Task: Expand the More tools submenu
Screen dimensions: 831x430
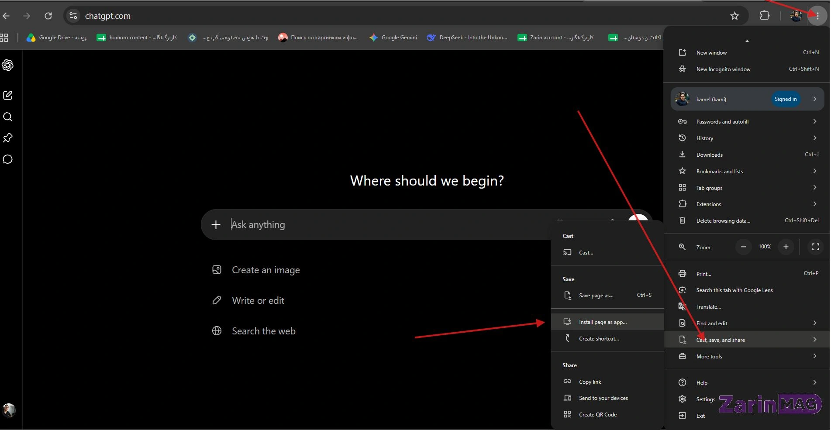Action: (747, 356)
